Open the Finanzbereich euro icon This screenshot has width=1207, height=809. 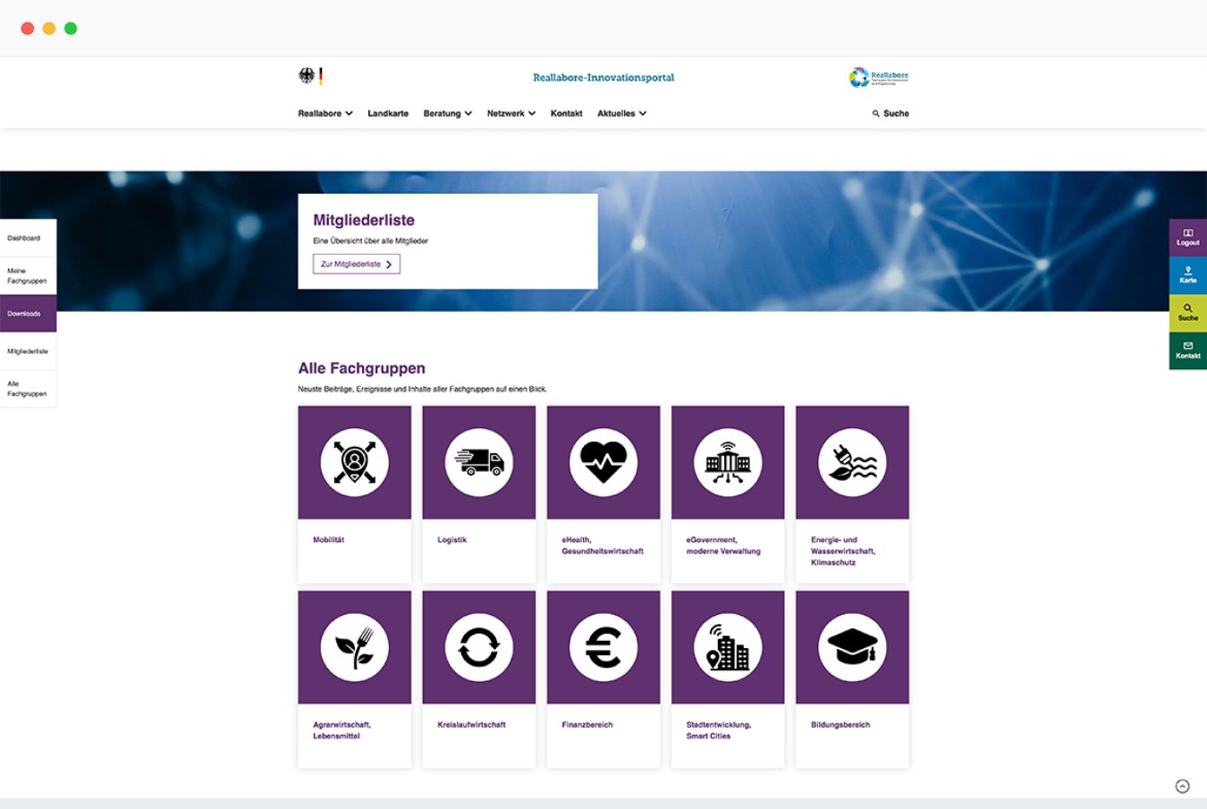coord(603,647)
